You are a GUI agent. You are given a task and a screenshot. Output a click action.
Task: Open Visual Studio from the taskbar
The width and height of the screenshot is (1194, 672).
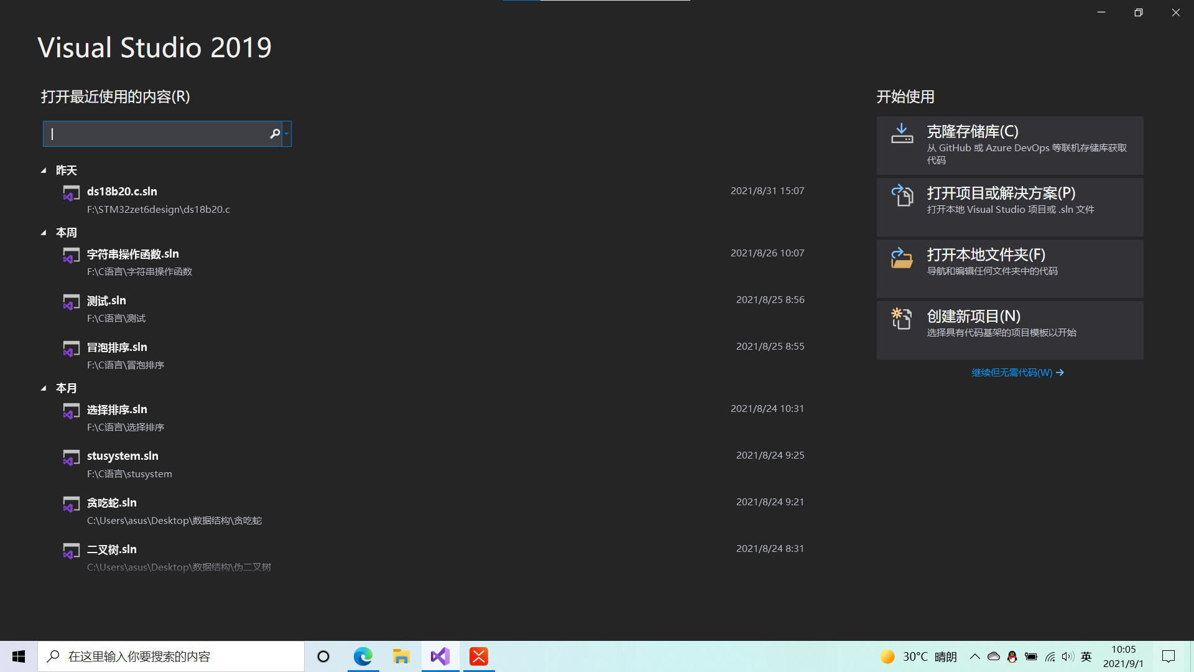[x=440, y=656]
